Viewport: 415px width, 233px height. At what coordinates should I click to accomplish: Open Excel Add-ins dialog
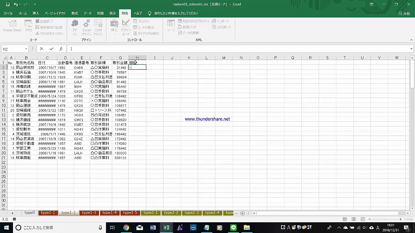(x=87, y=28)
